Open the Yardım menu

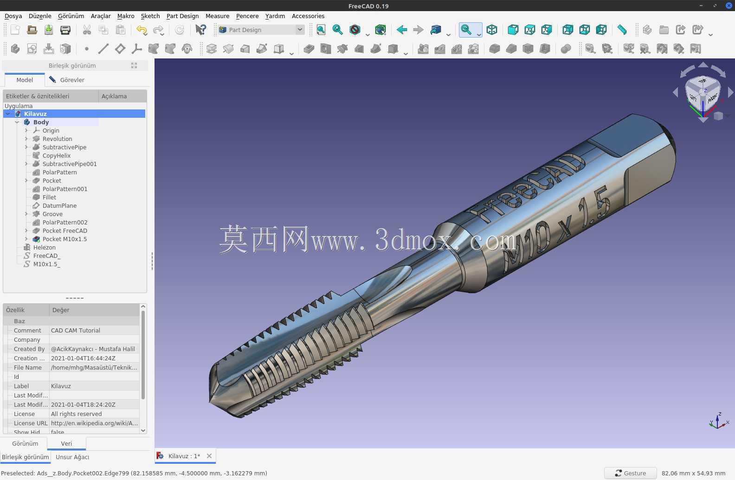pyautogui.click(x=275, y=16)
